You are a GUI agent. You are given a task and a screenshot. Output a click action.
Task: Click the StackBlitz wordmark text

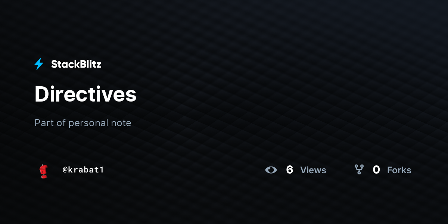click(x=76, y=64)
